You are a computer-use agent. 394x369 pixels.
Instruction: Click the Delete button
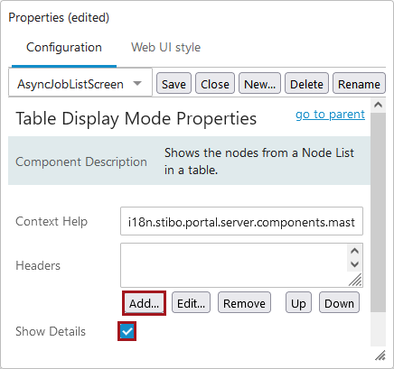pos(306,83)
